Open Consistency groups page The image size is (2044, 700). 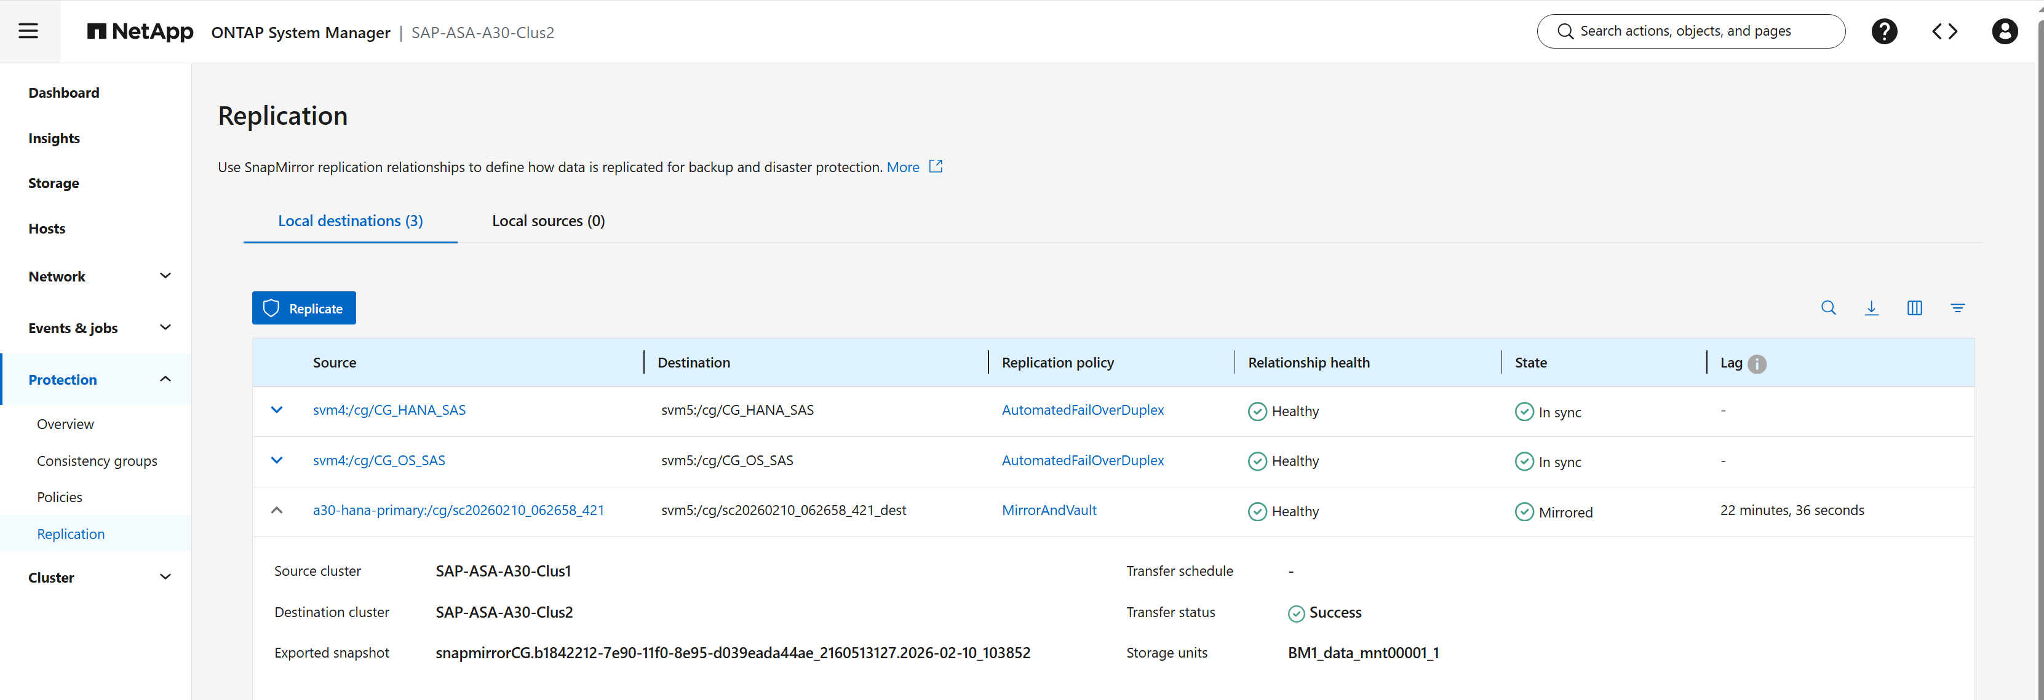coord(97,460)
